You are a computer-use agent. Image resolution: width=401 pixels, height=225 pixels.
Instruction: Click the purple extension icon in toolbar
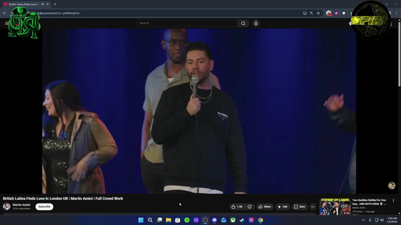tap(336, 13)
